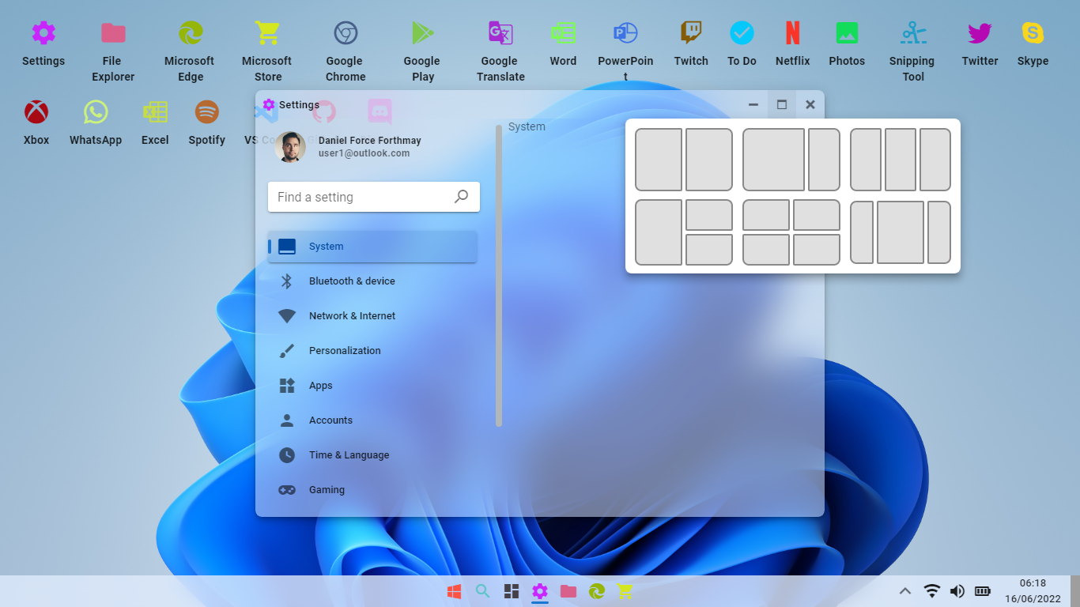Minimize the Settings window

(x=753, y=104)
